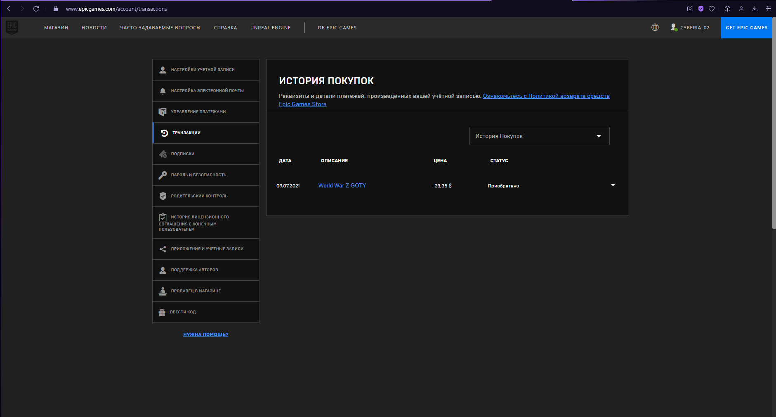Click the redeem code gift icon
Viewport: 776px width, 417px height.
point(162,312)
